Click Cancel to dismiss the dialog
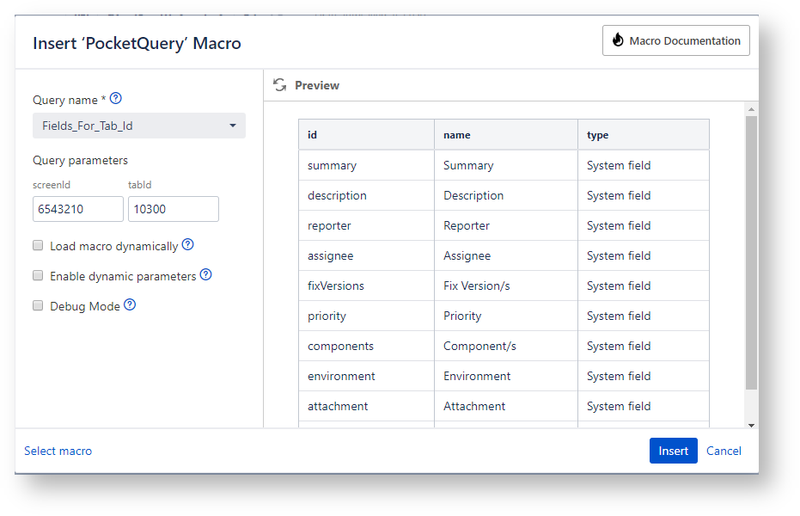Screen dimensions: 800x516 [x=724, y=451]
